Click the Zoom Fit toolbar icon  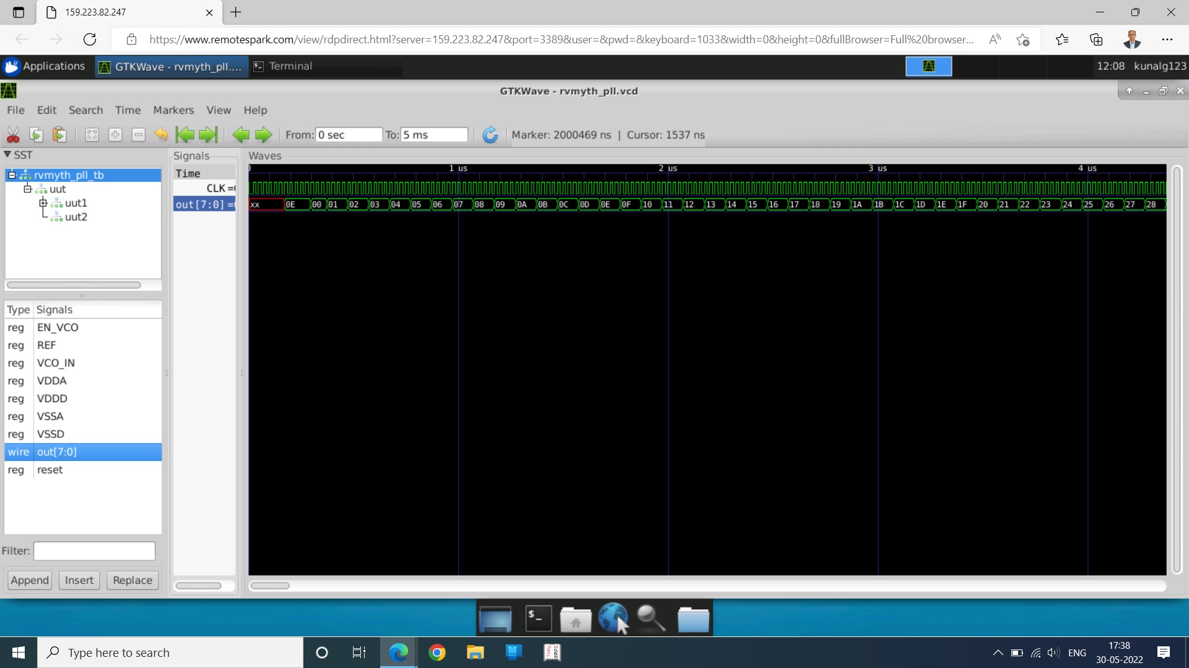coord(92,135)
